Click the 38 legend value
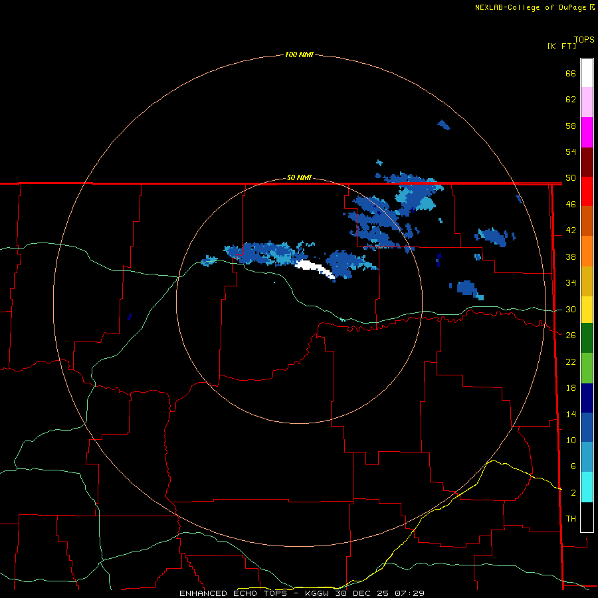 coord(571,256)
